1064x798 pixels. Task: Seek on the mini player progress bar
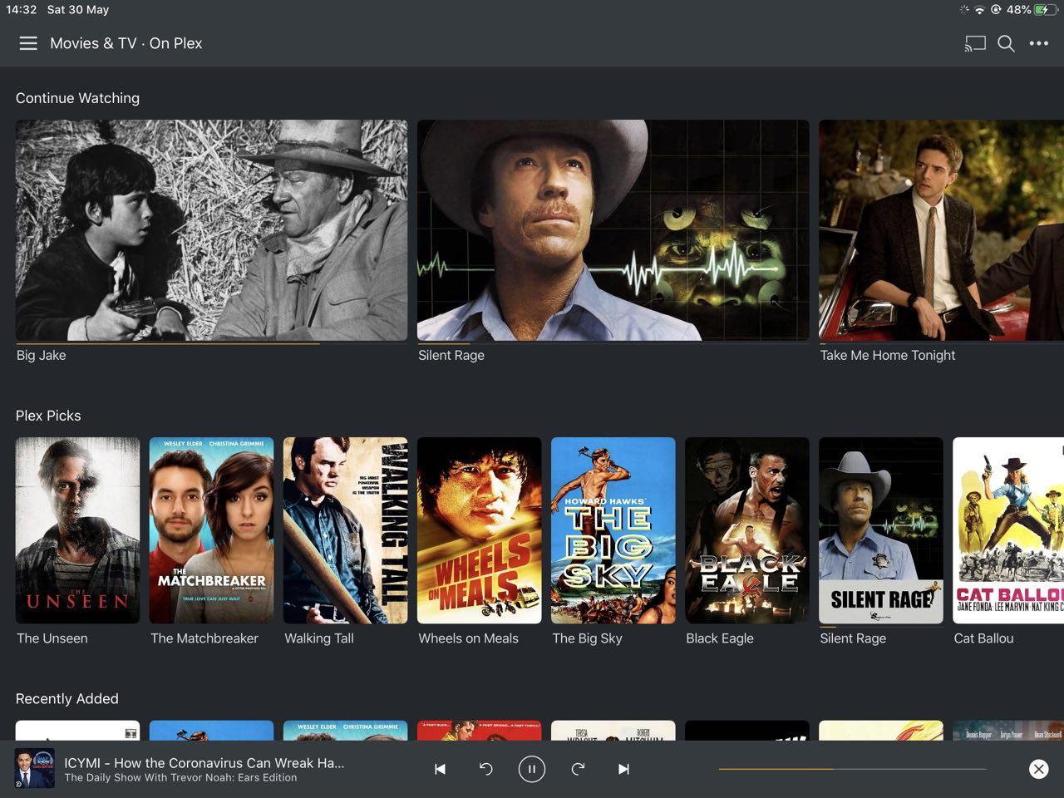[x=852, y=769]
